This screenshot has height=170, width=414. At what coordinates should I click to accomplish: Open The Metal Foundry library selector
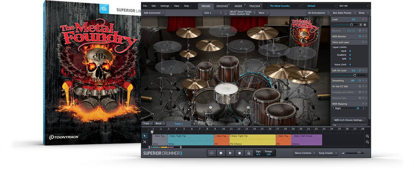click(285, 6)
